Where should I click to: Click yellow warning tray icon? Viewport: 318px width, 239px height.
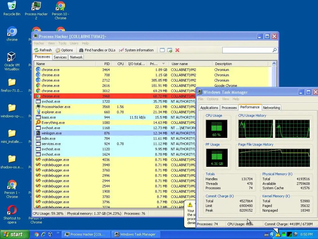click(x=278, y=235)
